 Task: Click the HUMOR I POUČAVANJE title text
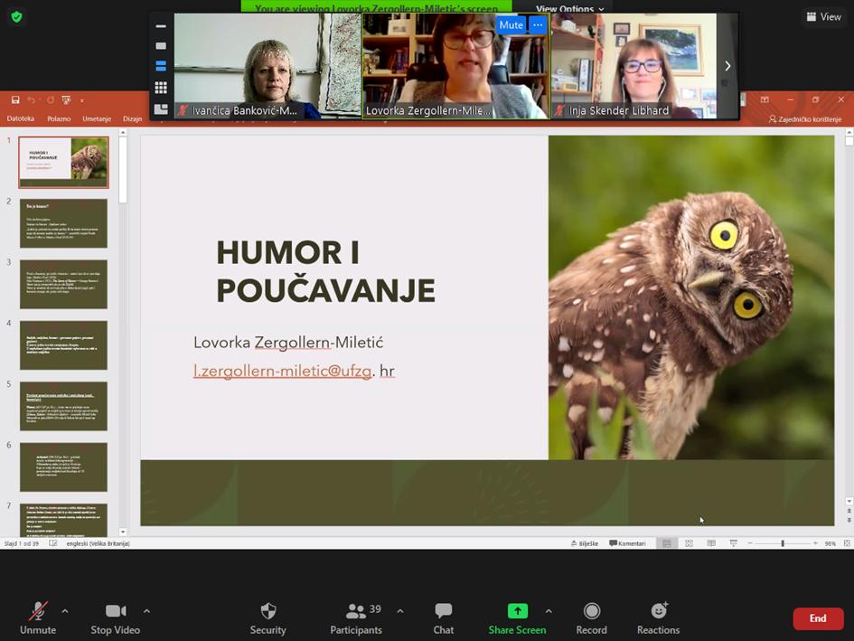coord(325,271)
